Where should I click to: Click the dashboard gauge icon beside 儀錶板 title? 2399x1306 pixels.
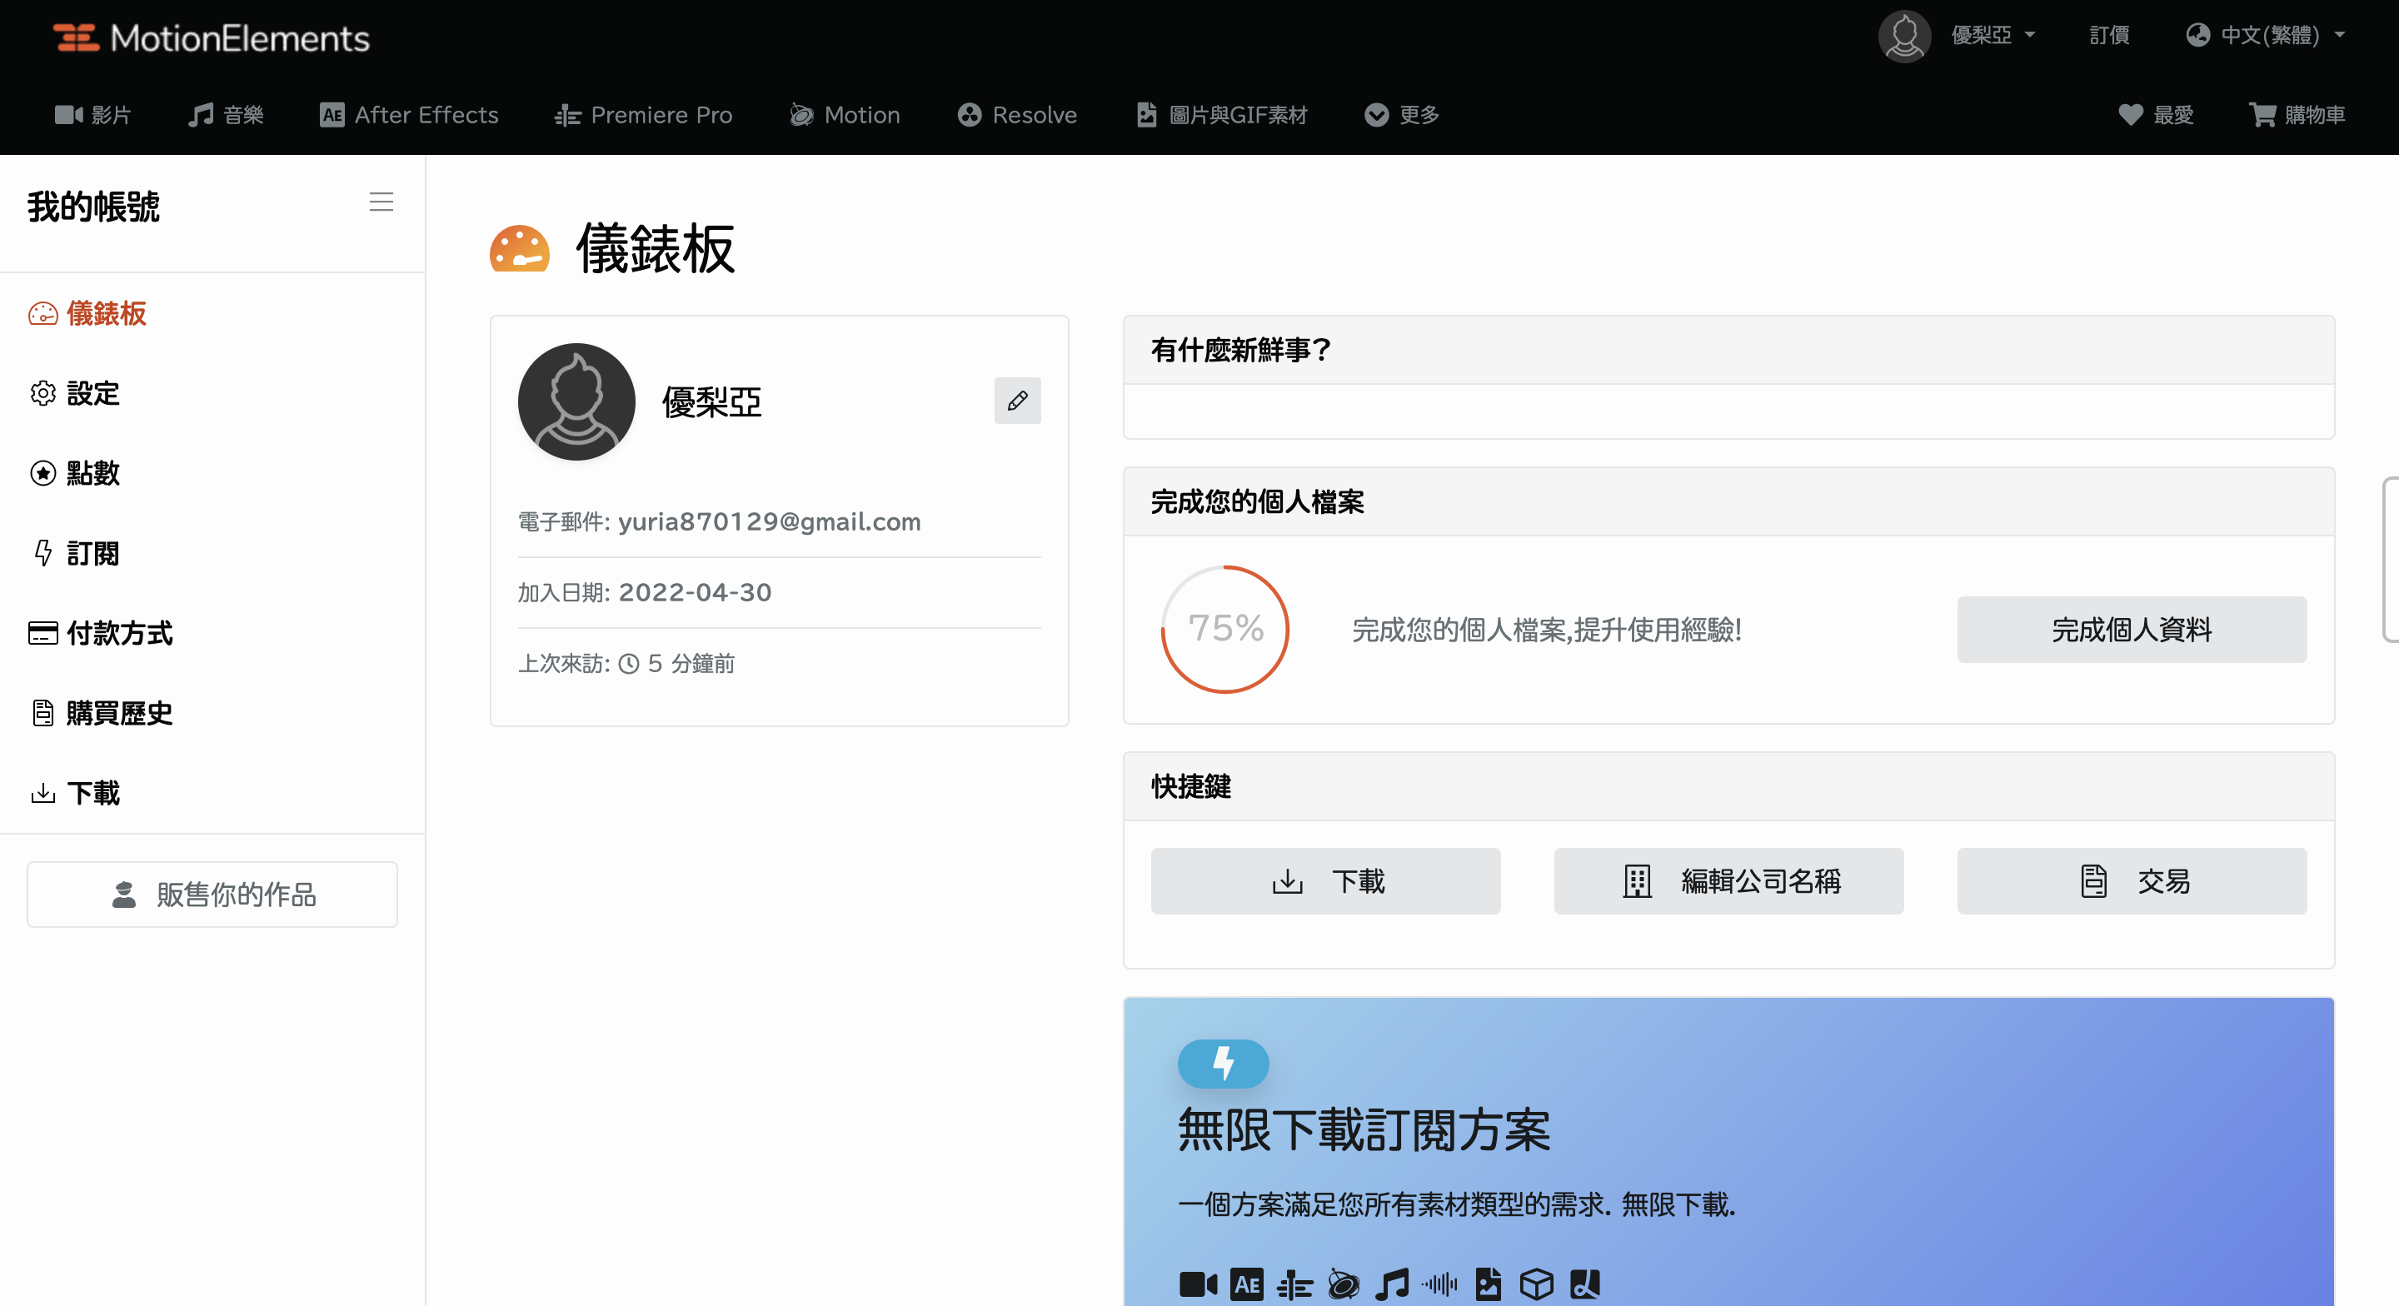coord(520,249)
